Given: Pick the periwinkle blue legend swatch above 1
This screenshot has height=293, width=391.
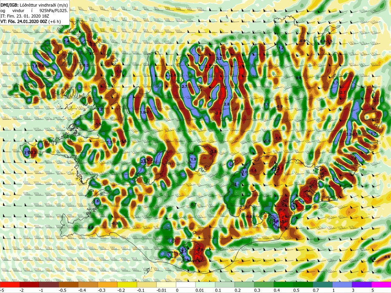Looking at the screenshot, I should [342, 284].
